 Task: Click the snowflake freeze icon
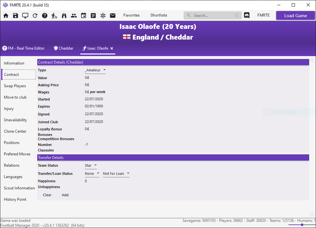pos(103,16)
